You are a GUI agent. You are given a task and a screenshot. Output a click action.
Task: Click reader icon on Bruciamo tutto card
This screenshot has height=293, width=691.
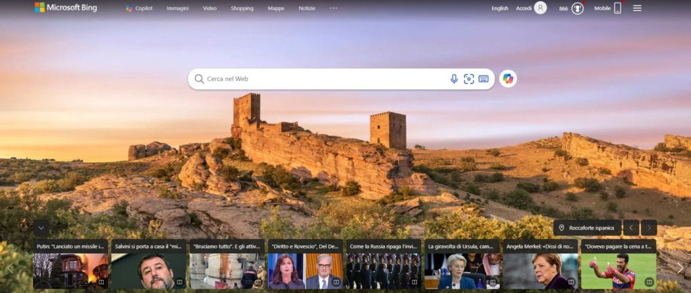tap(258, 282)
